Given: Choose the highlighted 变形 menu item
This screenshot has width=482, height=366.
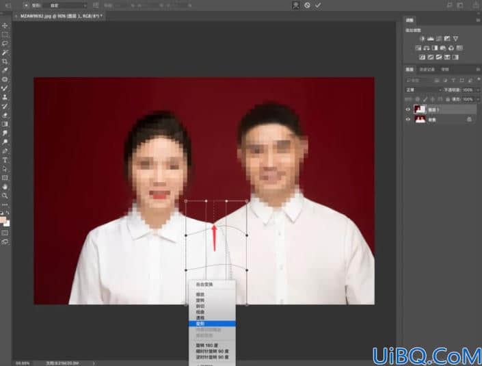Looking at the screenshot, I should click(212, 324).
